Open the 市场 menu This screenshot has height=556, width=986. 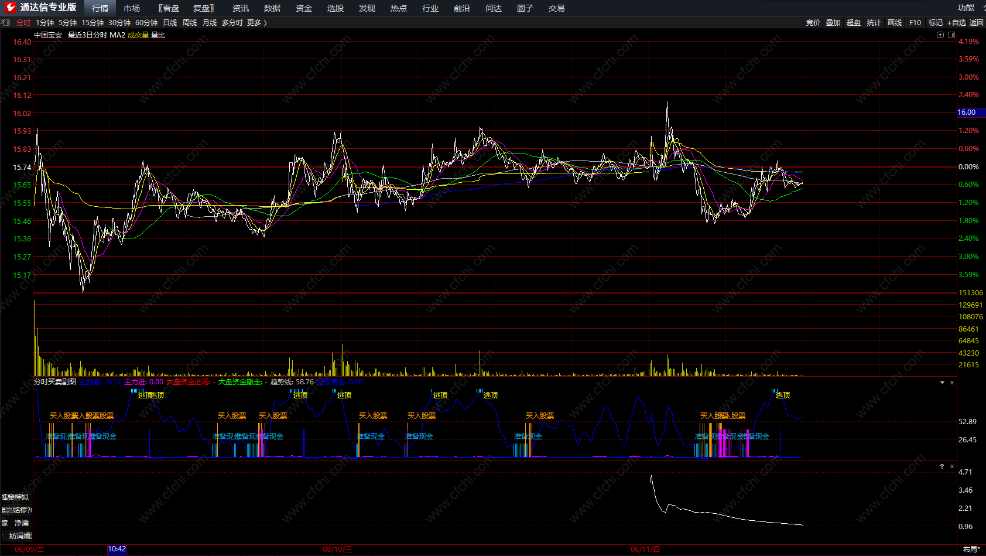(x=132, y=8)
